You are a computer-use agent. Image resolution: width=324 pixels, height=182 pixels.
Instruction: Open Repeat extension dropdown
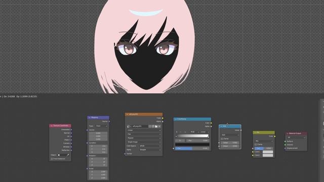[x=144, y=138]
